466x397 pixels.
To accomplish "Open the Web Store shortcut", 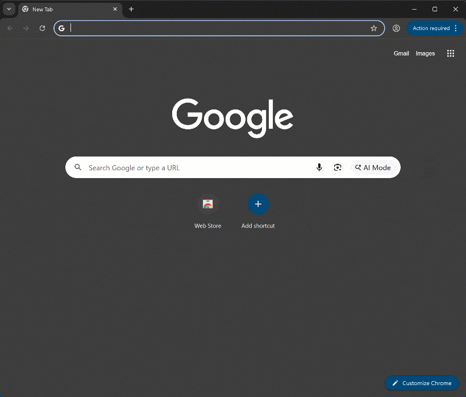I will pyautogui.click(x=208, y=204).
